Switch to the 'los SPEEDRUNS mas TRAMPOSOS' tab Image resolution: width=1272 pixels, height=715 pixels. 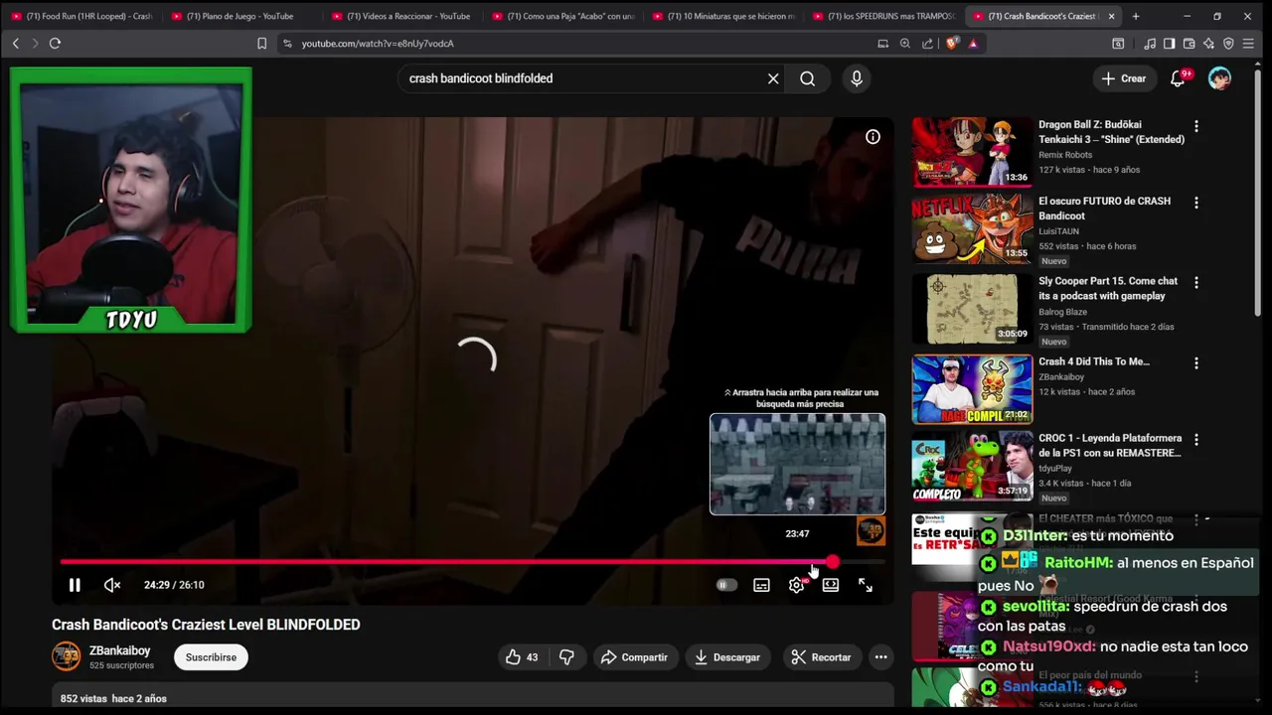tap(882, 16)
